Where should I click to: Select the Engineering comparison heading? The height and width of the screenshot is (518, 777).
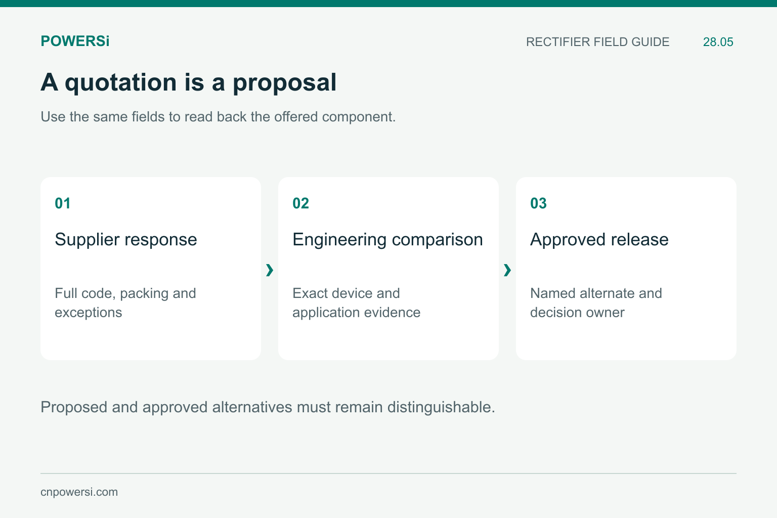(387, 240)
